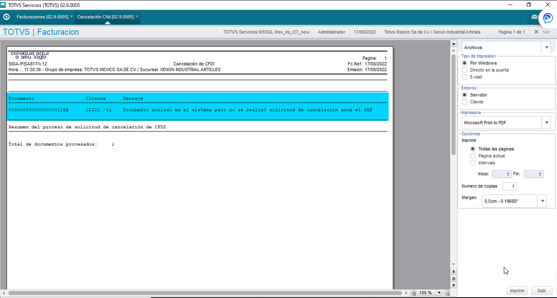
Task: Click the 17/08/2022 date in header
Action: [x=365, y=32]
